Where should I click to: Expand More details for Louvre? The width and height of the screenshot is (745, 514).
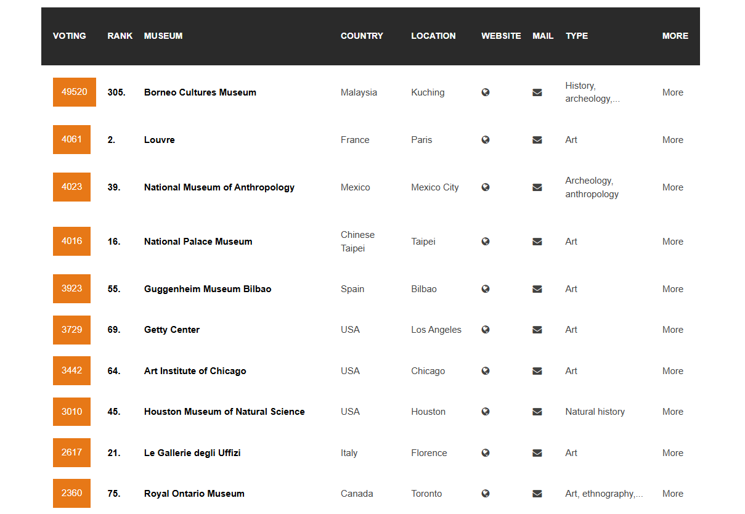(x=672, y=140)
